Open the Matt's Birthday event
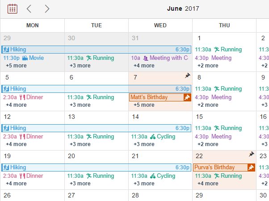Screen dimensions: 269x201 click(156, 97)
